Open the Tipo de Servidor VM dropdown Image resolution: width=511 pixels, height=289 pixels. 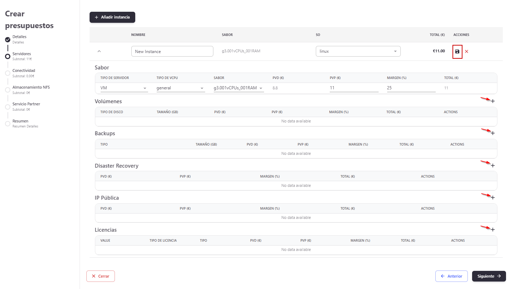[123, 88]
